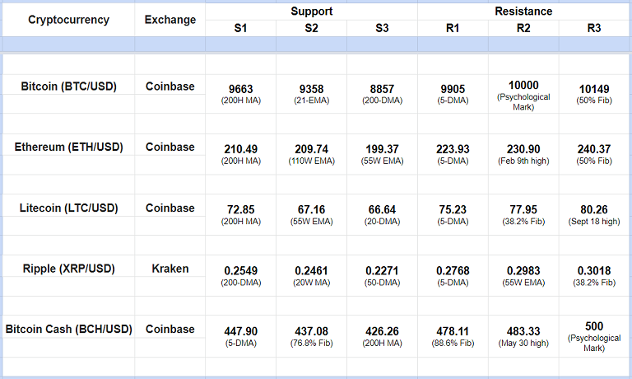Select Ripple R1 value 0.2768
Screen dimensions: 632x379
click(x=453, y=271)
